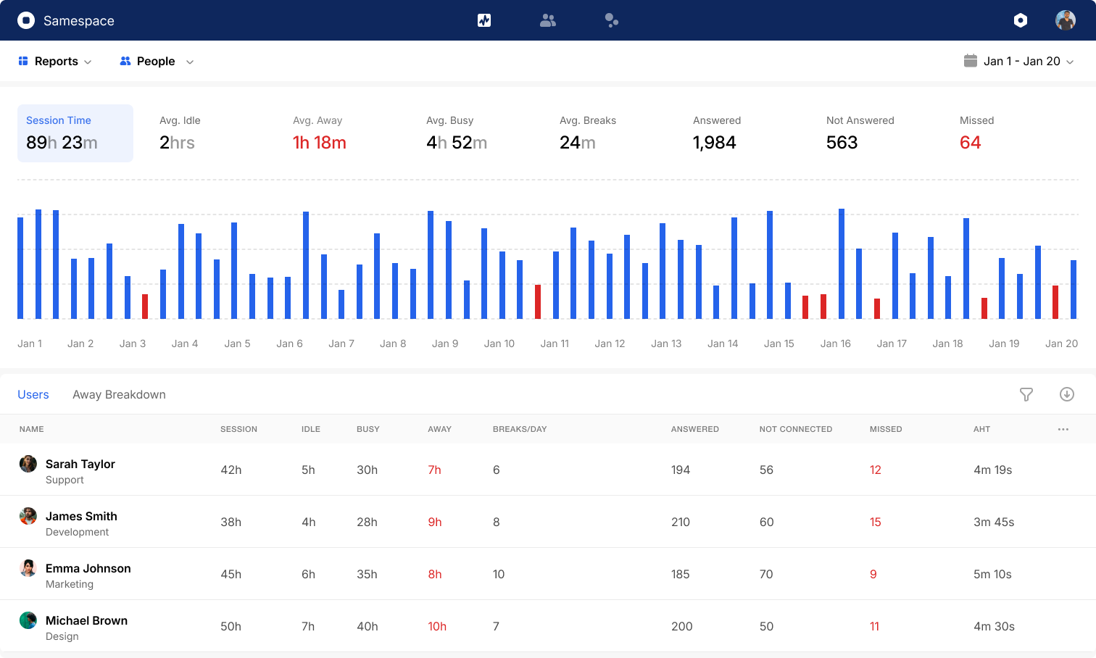Click Michael Brown's session value 50h

231,626
